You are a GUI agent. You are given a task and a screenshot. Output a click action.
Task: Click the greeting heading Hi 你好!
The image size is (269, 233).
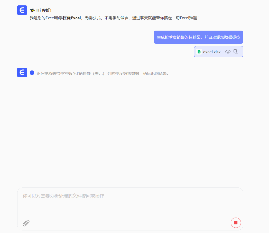44,10
